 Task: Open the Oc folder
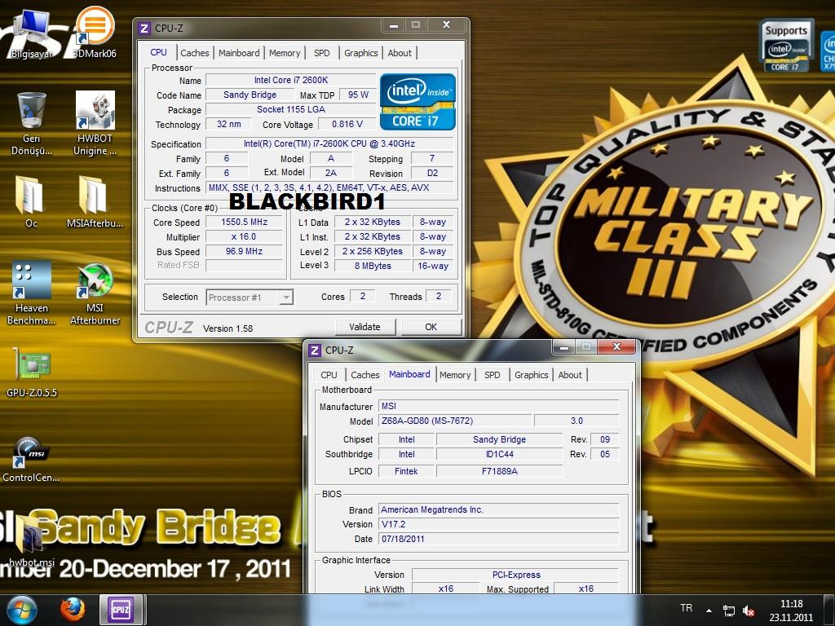[x=32, y=201]
